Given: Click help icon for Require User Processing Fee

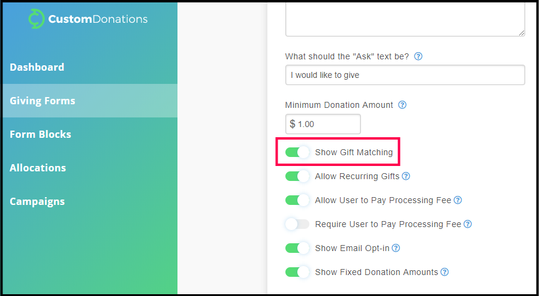Looking at the screenshot, I should pyautogui.click(x=468, y=224).
